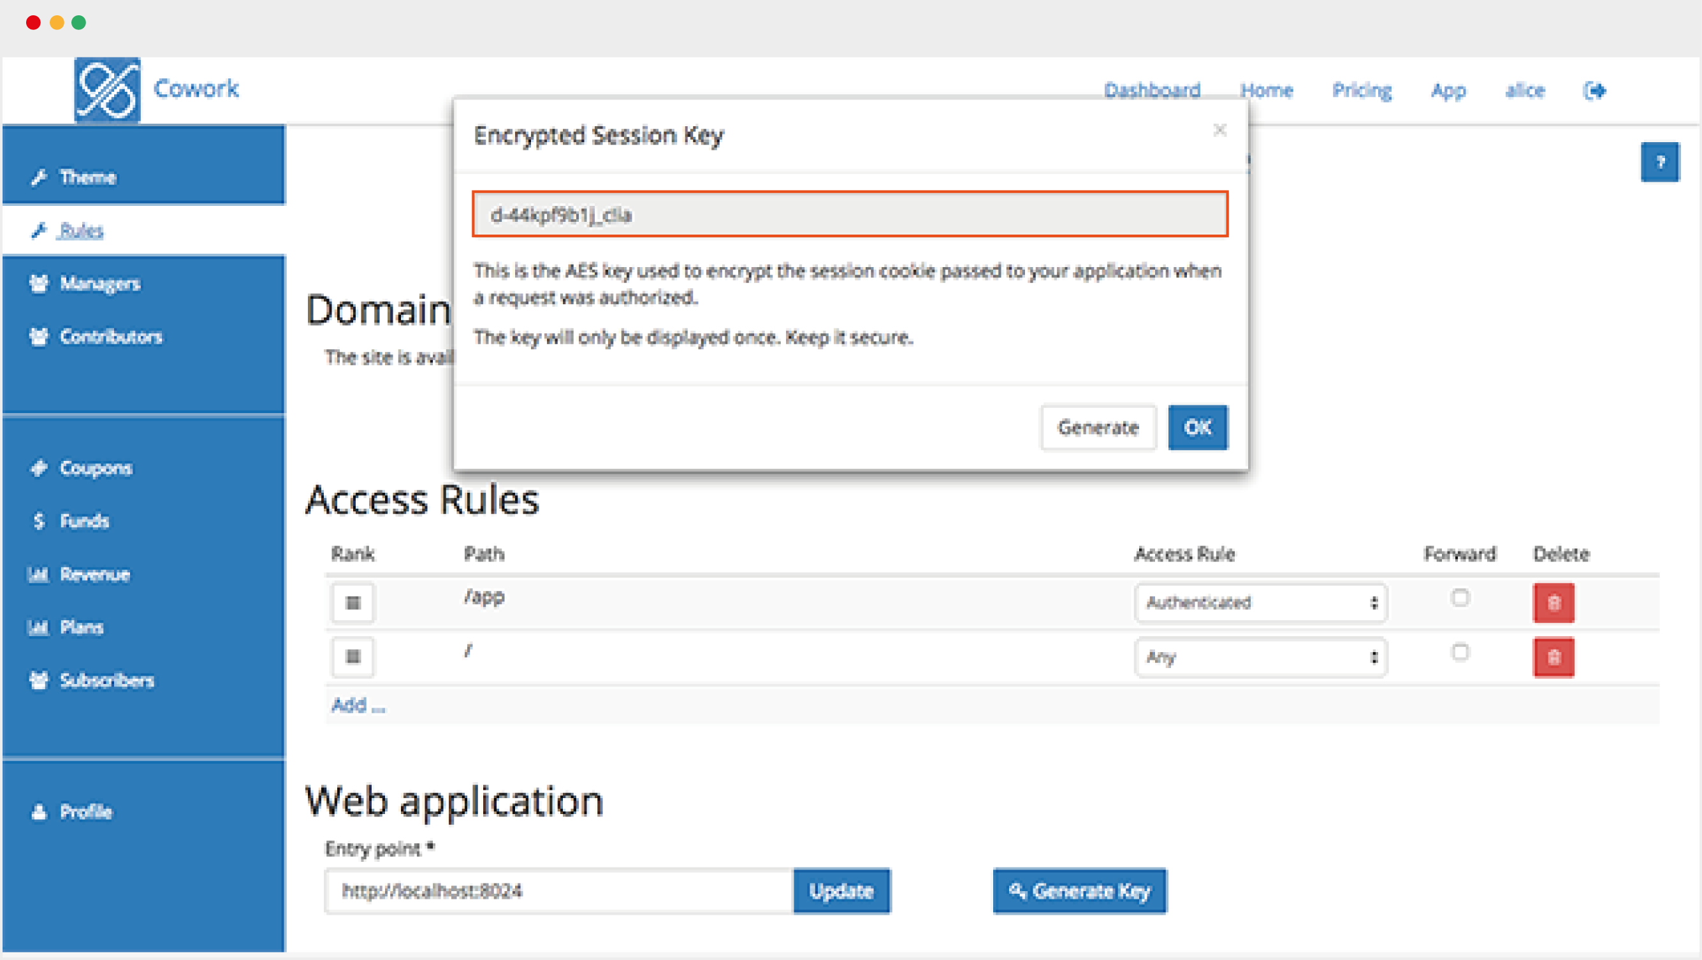Click the chart icon beside Revenue
Image resolution: width=1702 pixels, height=960 pixels.
point(38,574)
